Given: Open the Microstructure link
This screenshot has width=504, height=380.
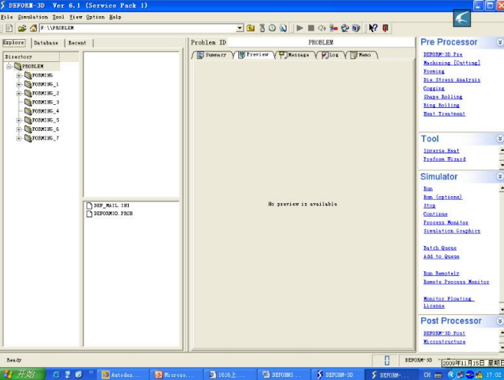Looking at the screenshot, I should 444,342.
